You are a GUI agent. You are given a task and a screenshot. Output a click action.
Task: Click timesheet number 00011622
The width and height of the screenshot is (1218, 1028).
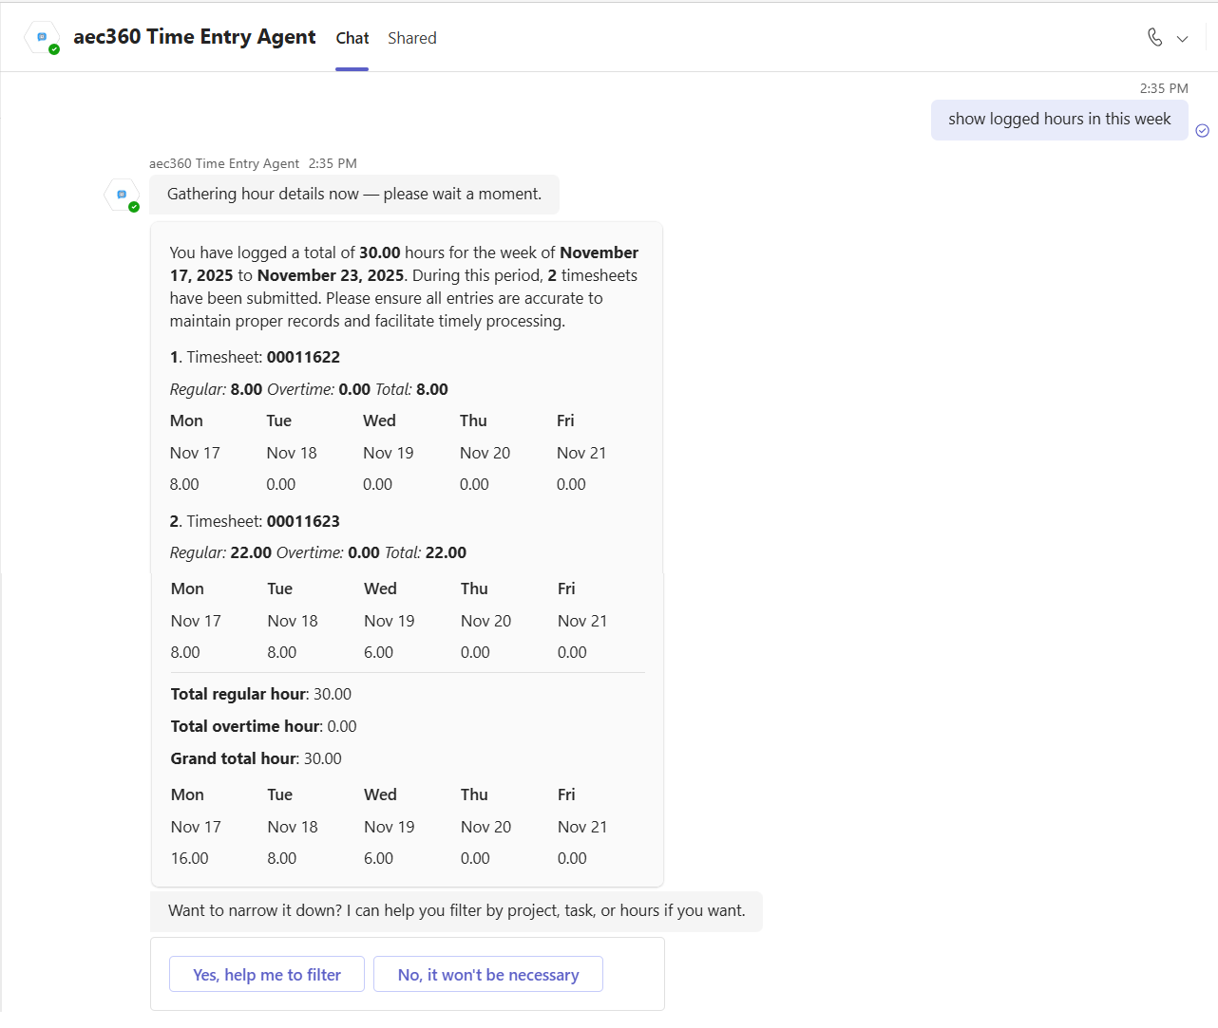(x=303, y=357)
